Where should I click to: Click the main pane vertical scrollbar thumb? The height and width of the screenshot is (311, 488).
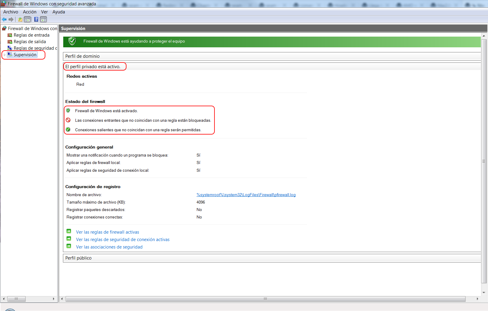(x=484, y=161)
